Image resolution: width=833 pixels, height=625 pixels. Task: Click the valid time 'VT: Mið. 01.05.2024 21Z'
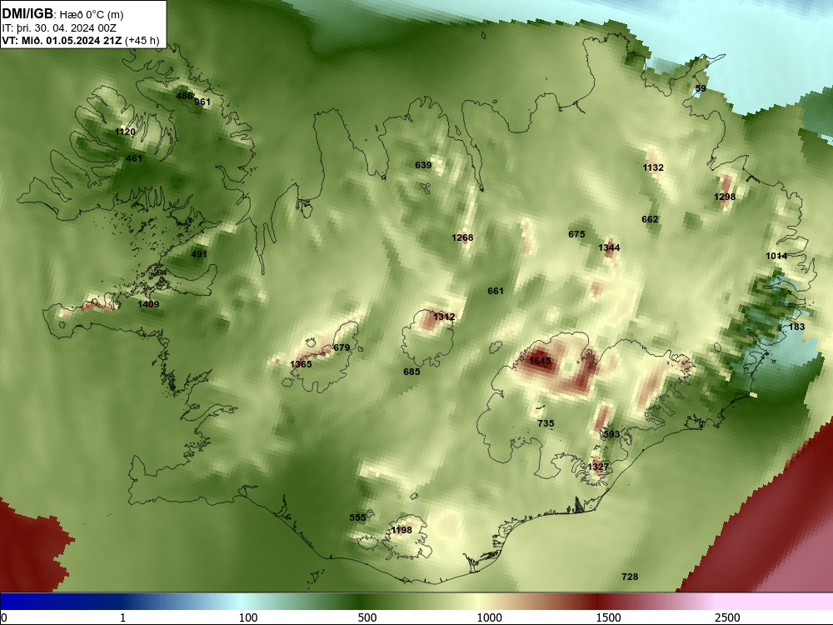(62, 41)
